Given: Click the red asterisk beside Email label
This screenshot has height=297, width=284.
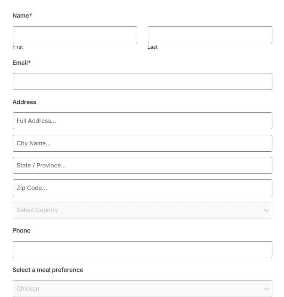Looking at the screenshot, I should tap(29, 62).
